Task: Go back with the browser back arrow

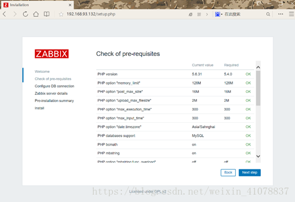Action: click(4, 14)
